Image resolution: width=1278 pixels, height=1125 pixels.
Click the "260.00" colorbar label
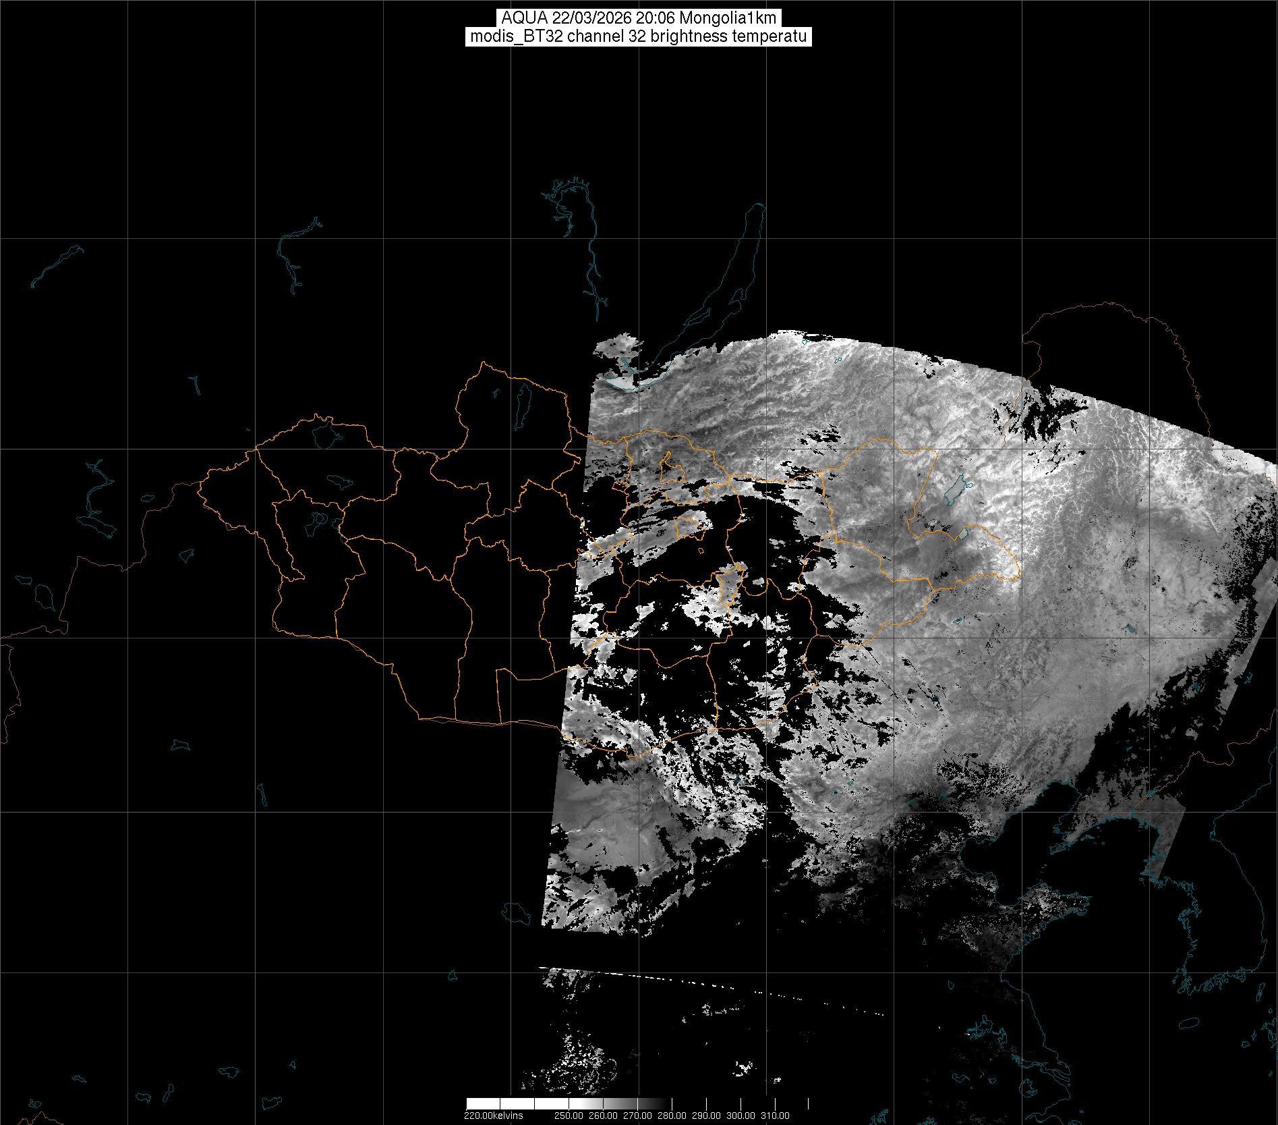[x=603, y=1116]
